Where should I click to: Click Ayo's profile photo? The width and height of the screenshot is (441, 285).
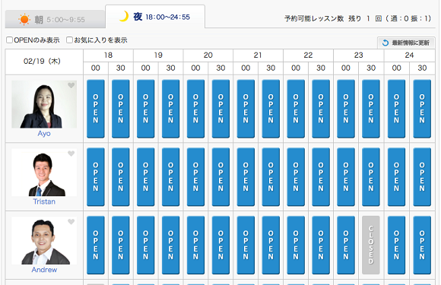(x=44, y=104)
